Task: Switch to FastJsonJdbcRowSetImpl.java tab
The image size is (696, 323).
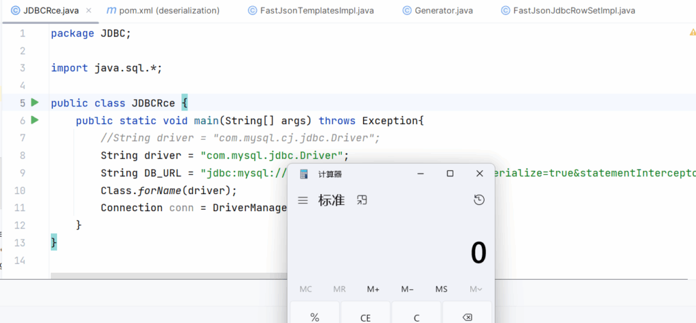Action: click(567, 11)
